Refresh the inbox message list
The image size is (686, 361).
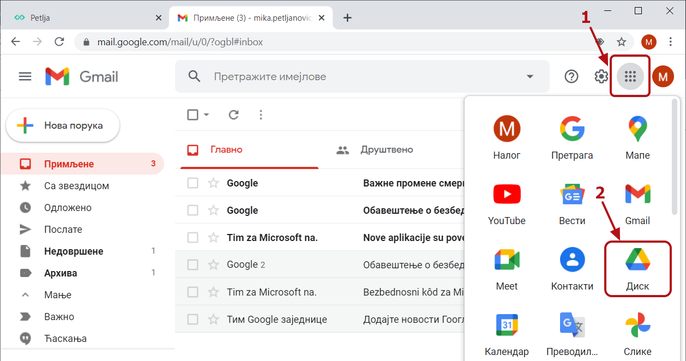234,115
